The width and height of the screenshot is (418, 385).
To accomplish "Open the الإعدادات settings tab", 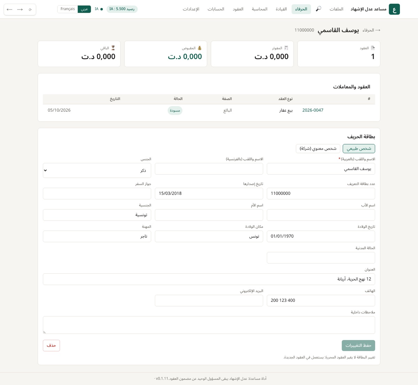I will pos(191,9).
